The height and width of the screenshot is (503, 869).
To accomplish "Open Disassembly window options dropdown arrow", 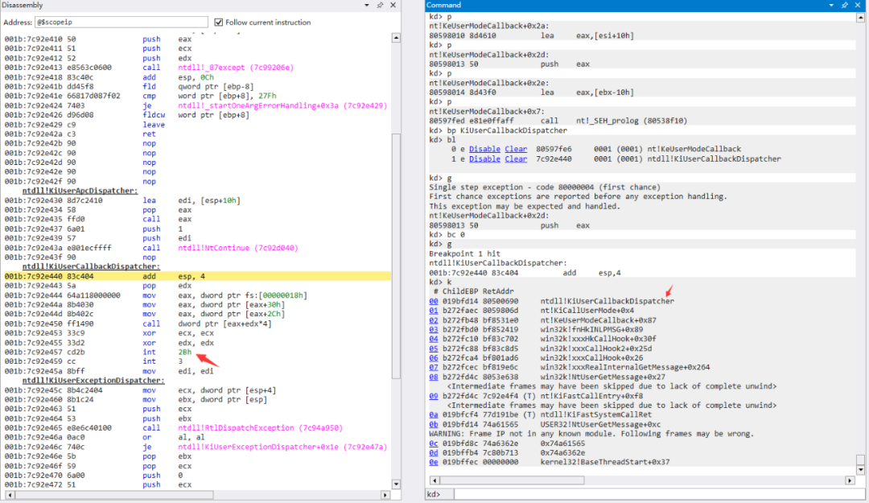I will pos(366,5).
